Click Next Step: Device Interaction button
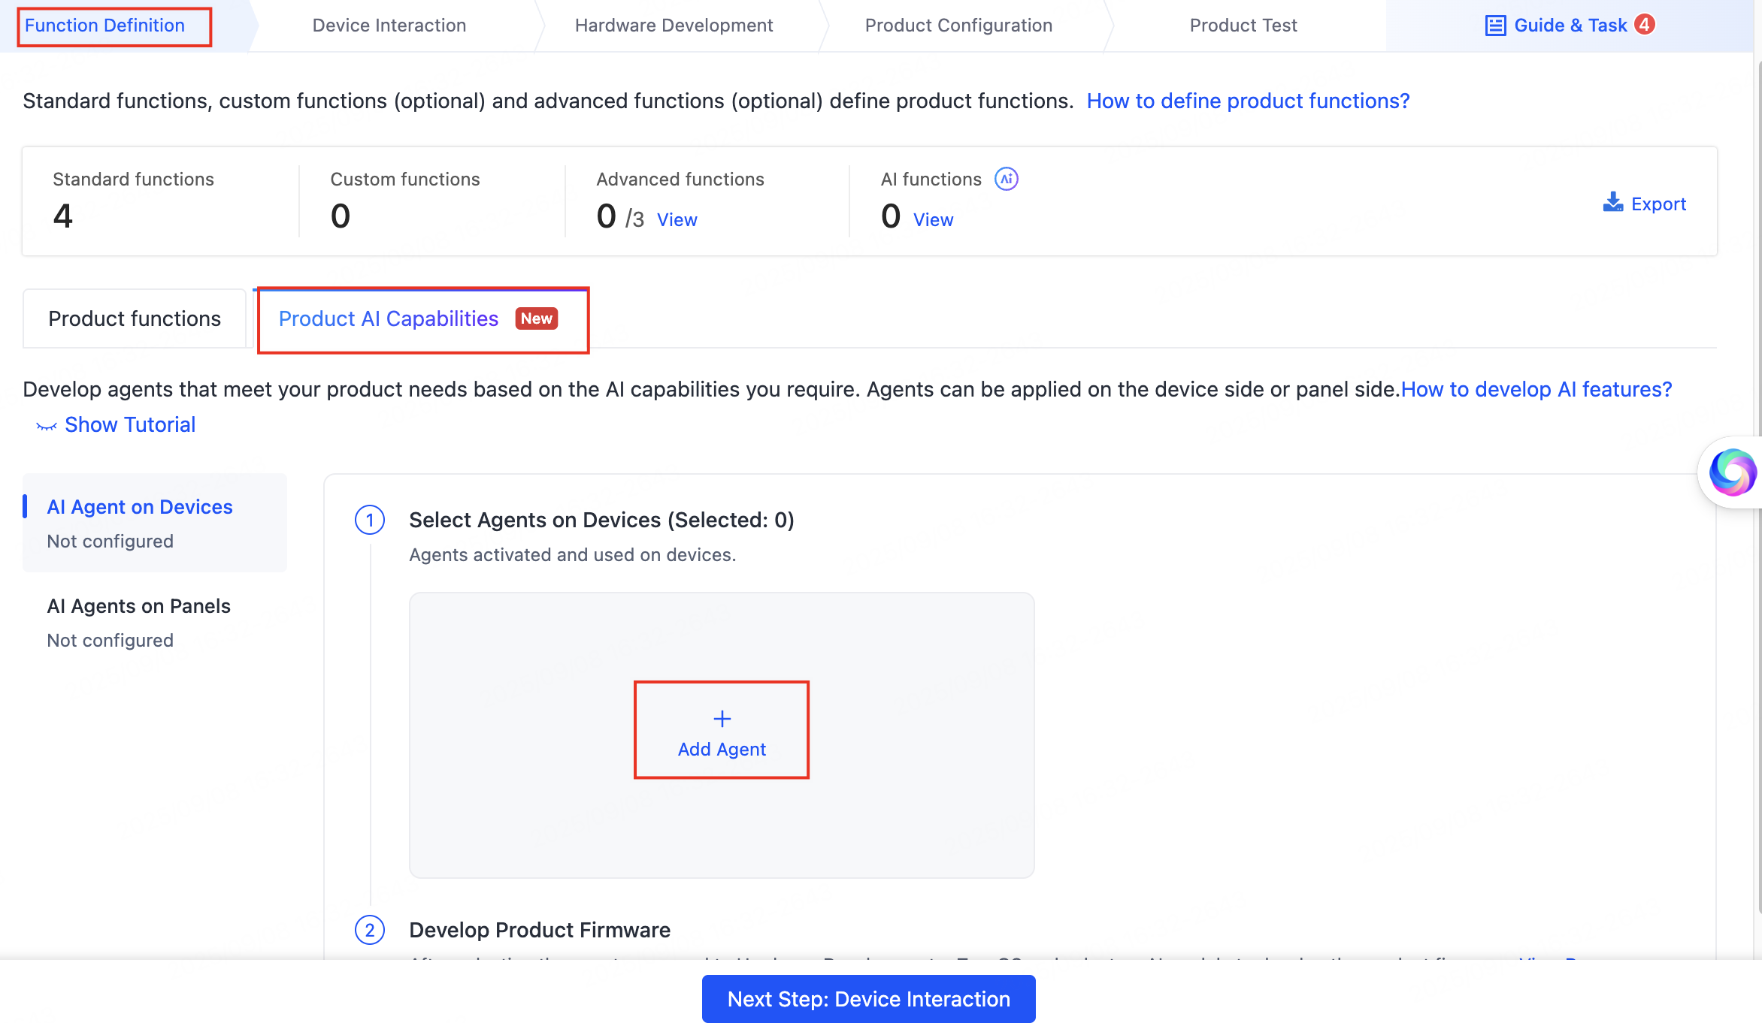This screenshot has width=1762, height=1023. [868, 999]
